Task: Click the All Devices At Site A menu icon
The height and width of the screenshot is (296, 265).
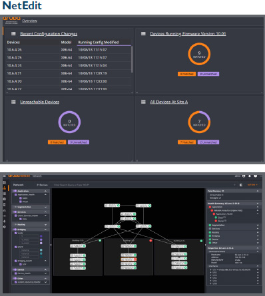Action: (x=143, y=102)
